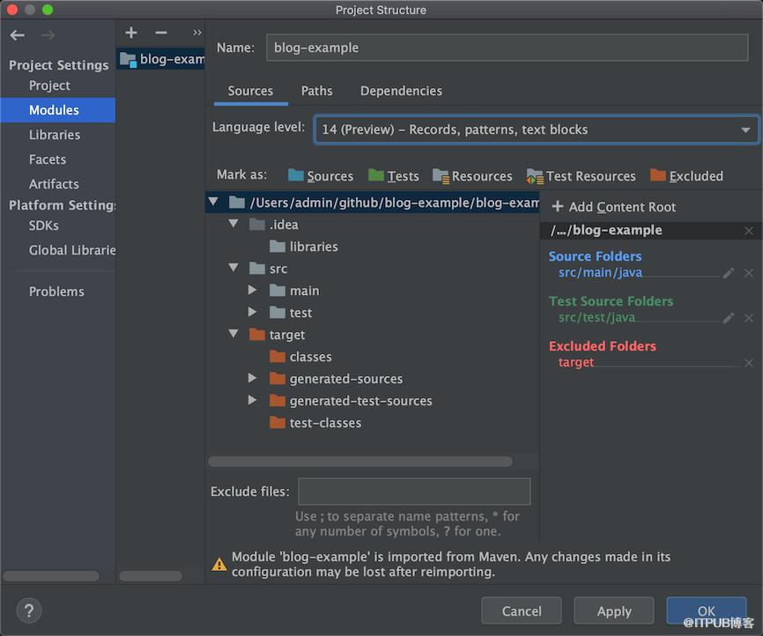Open Artifacts settings

click(x=54, y=184)
